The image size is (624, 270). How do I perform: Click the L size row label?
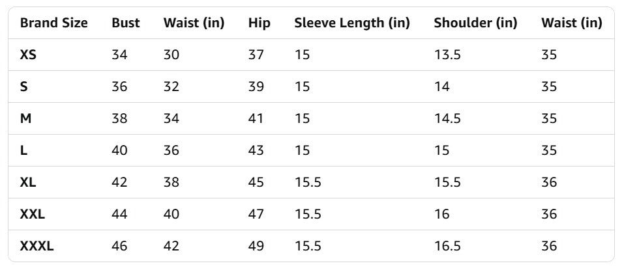23,150
